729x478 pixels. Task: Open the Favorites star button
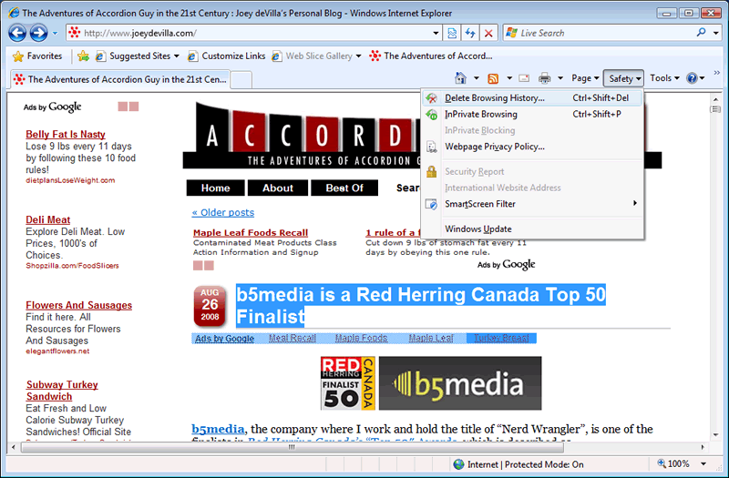(x=37, y=56)
